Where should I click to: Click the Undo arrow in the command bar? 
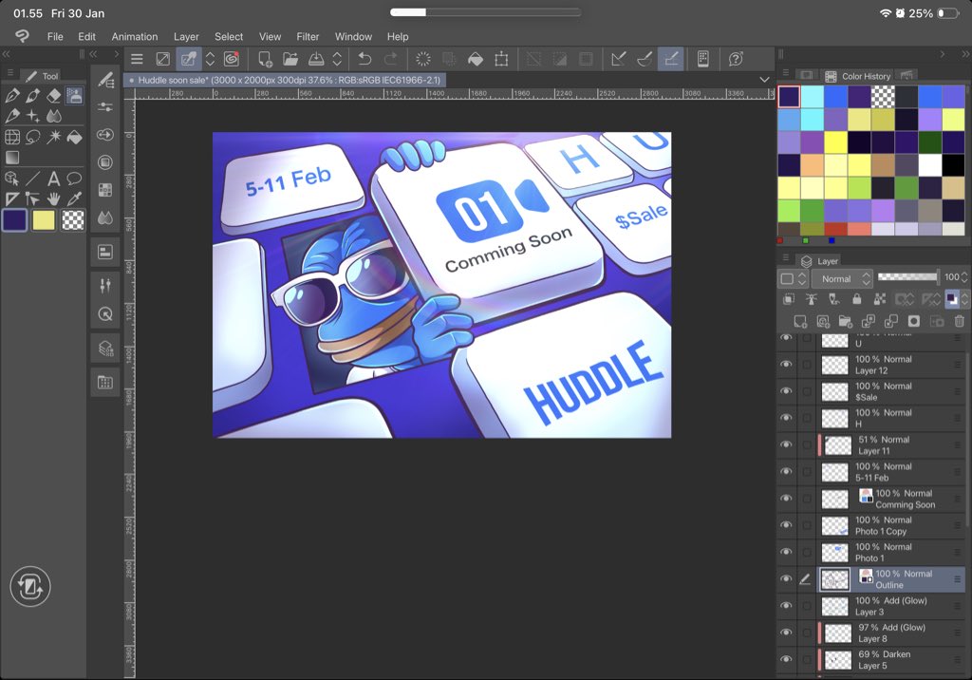pos(364,59)
